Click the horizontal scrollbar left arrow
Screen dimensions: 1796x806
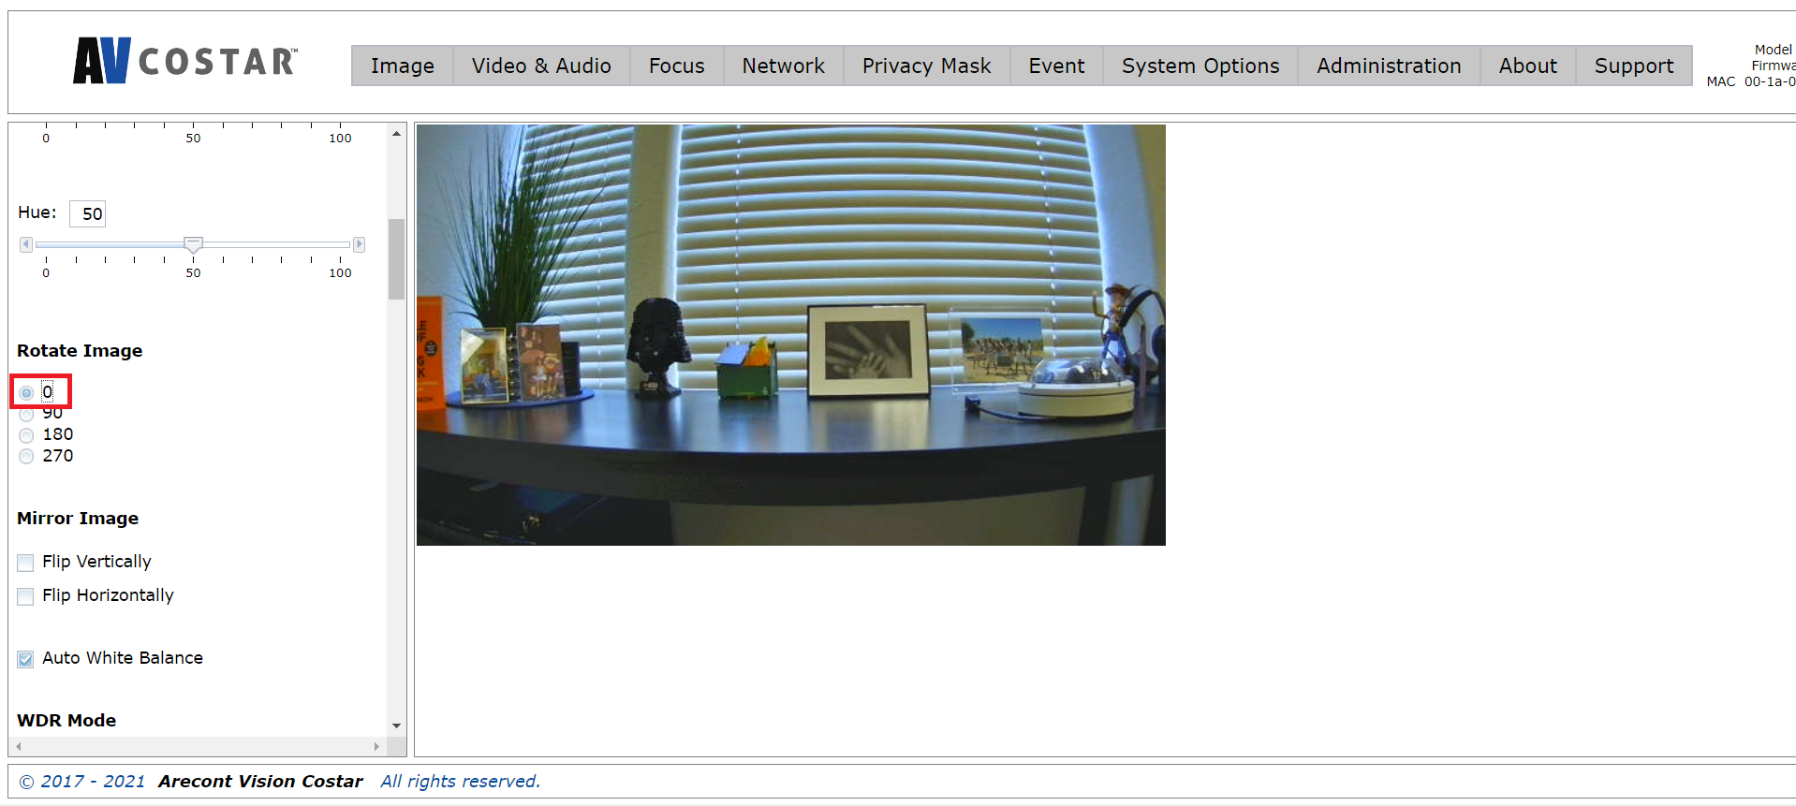tap(19, 746)
